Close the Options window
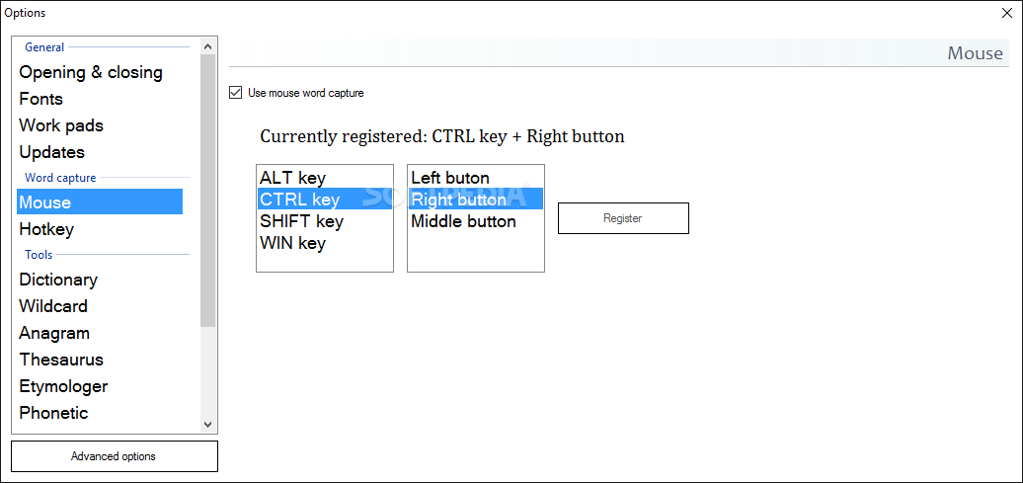 pos(1007,13)
